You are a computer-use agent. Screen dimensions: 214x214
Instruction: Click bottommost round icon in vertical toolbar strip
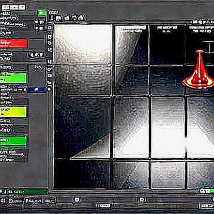[x=49, y=89]
